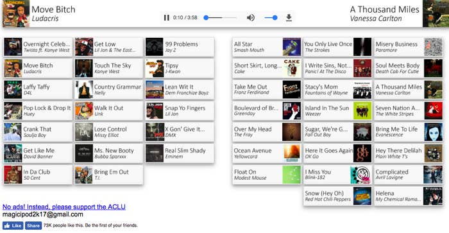Viewport: 449px width, 233px height.
Task: Click the Get Like Me album cover
Action: 13,153
